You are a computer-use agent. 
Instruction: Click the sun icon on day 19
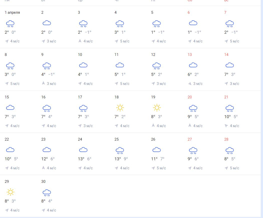tap(157, 108)
